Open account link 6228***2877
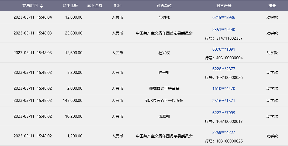This screenshot has width=288, height=146. pyautogui.click(x=224, y=69)
